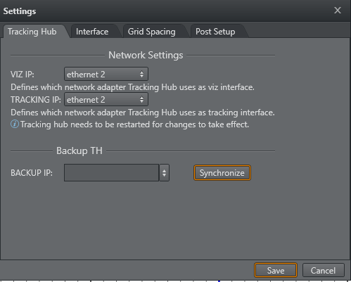Click the blue marker on bottom ruler
This screenshot has height=282, width=351.
tap(219, 281)
